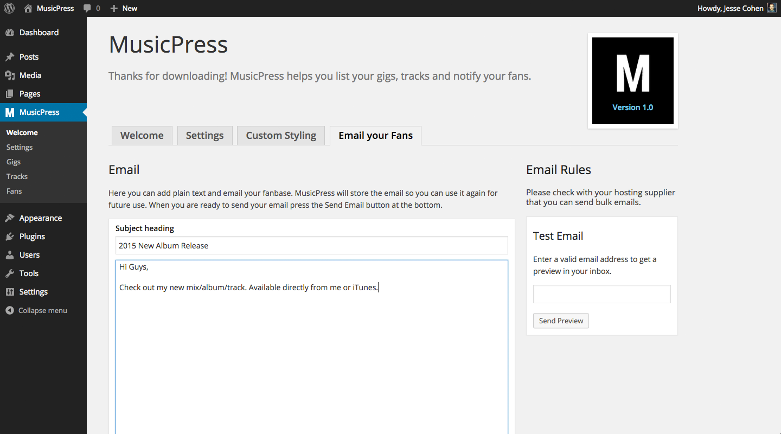Click the home icon beside MusicPress

28,8
